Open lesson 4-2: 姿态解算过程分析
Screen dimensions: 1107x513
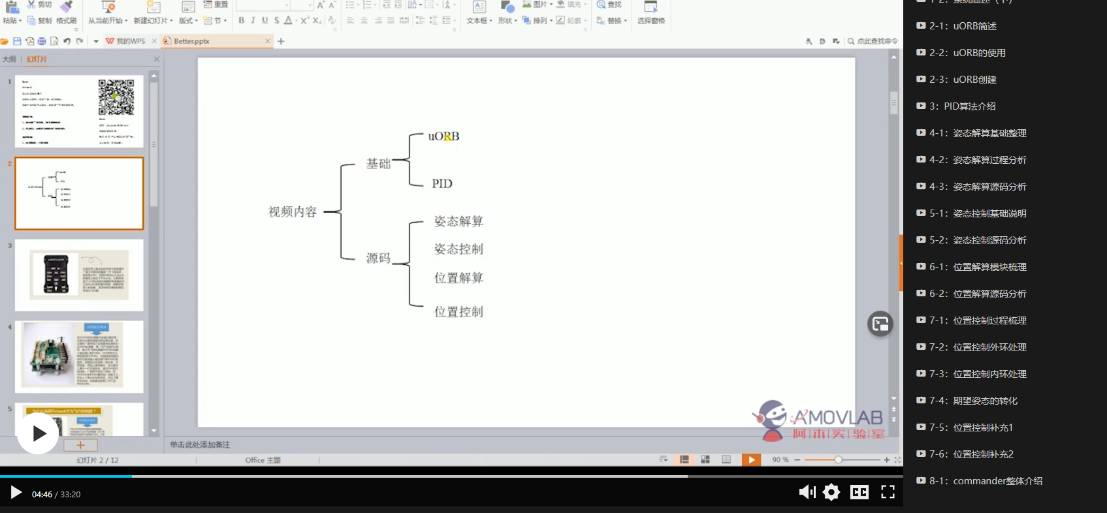coord(971,160)
